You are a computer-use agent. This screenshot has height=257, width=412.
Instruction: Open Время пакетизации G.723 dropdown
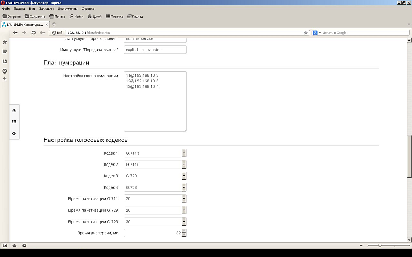click(x=184, y=222)
